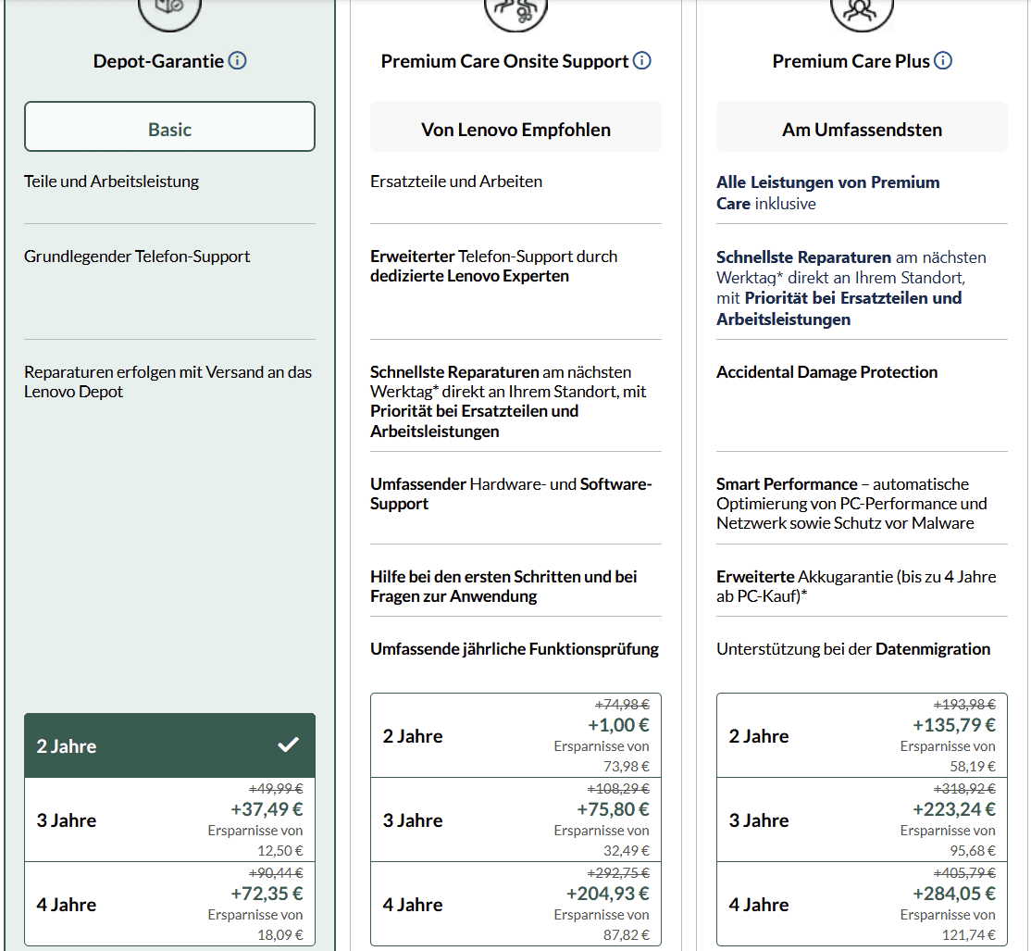
Task: Click the Premium Care Plus heading
Action: pyautogui.click(x=851, y=61)
